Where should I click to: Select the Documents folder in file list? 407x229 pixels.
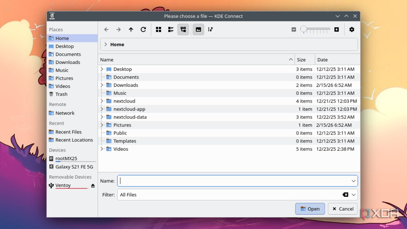point(229,77)
